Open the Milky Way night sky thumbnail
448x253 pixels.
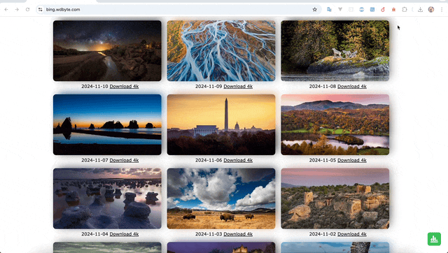[107, 51]
